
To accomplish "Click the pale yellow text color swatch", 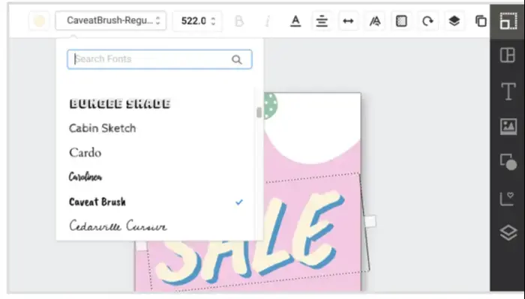I will 39,21.
